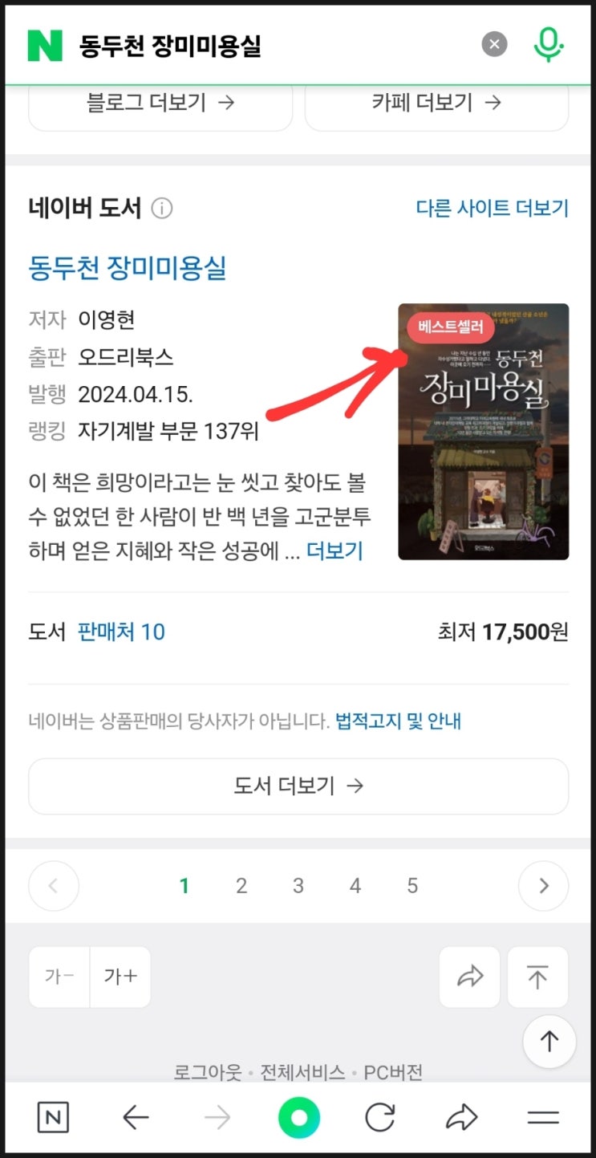Open 판매처 10 sellers link
This screenshot has height=1158, width=596.
[x=121, y=632]
